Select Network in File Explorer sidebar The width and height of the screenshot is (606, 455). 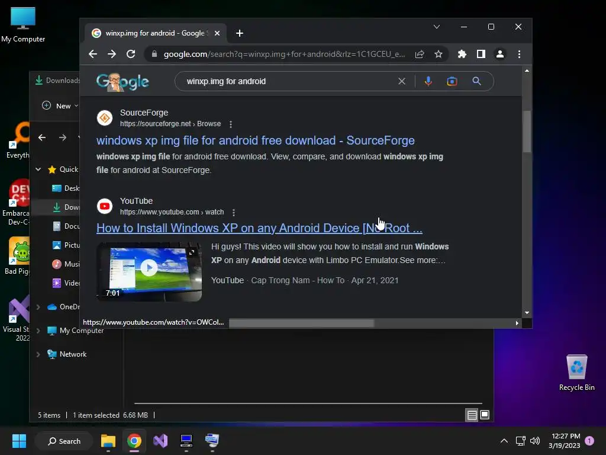coord(66,354)
